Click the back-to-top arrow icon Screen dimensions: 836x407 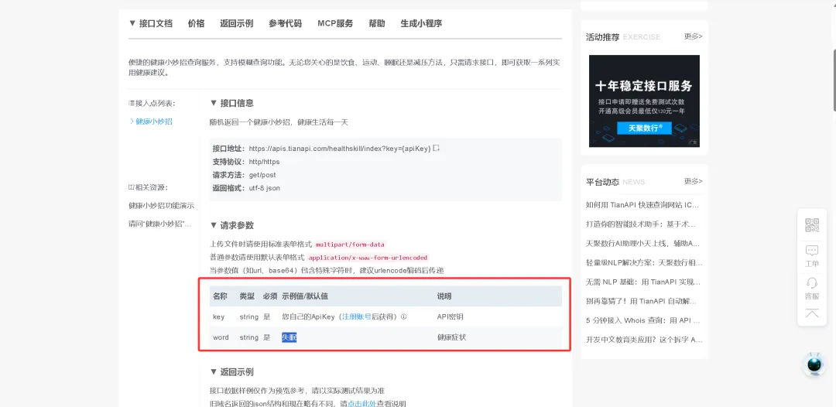point(811,313)
